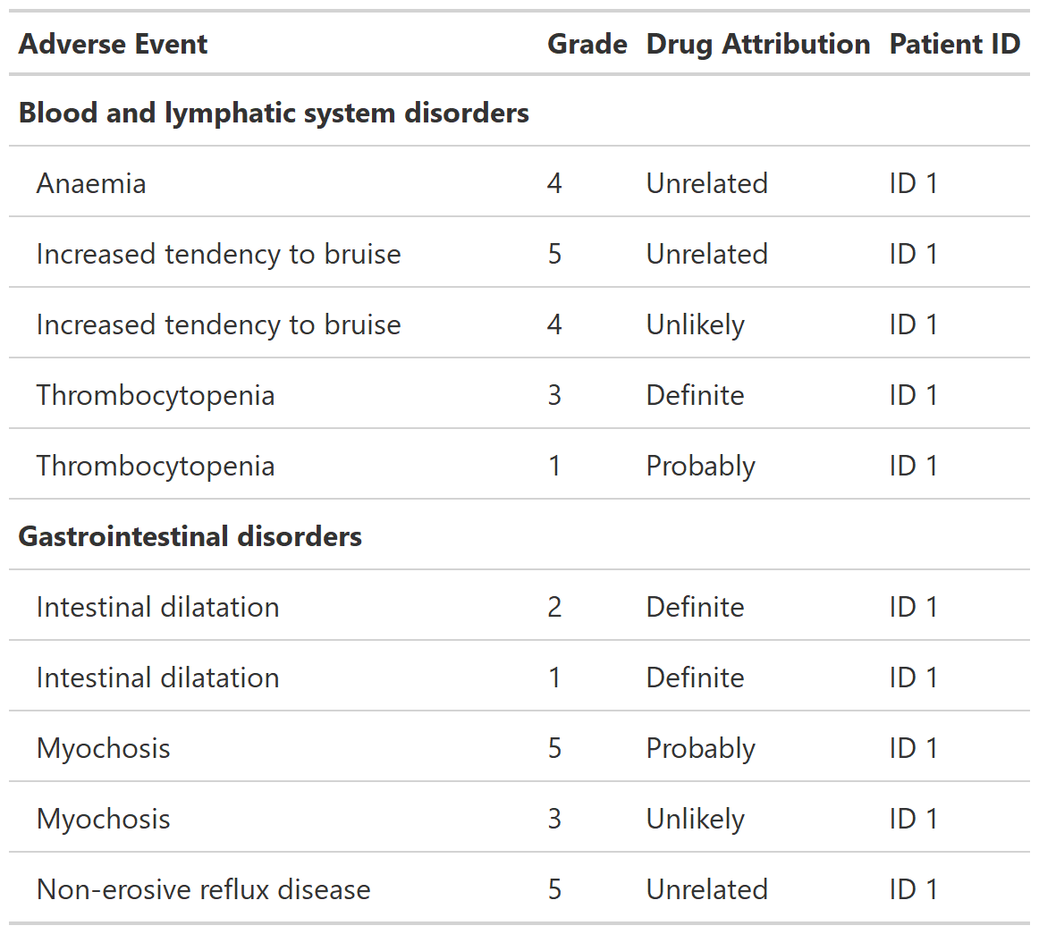Click Probably attribution in the Thrombocytopenia row
1039x934 pixels.
(x=700, y=467)
